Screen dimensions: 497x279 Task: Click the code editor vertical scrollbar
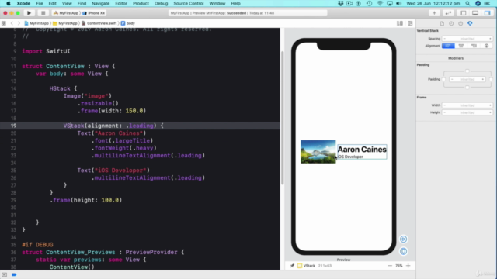282,118
